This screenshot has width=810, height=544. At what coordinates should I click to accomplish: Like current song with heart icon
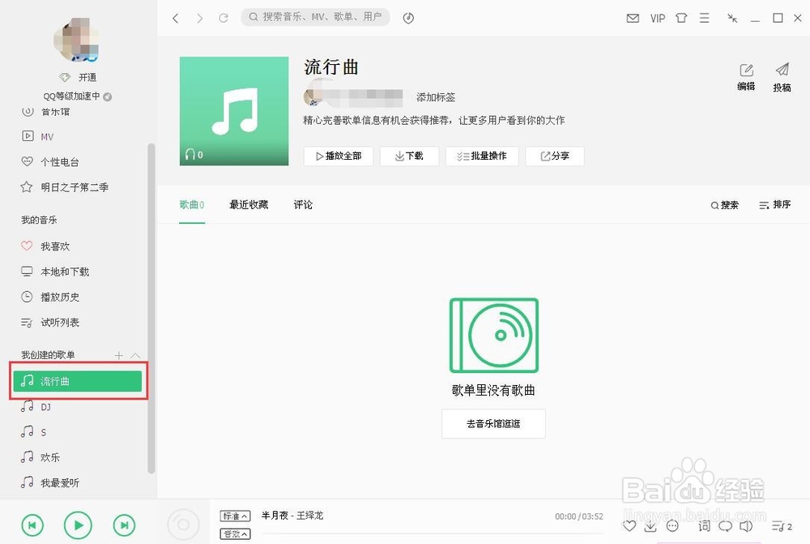pyautogui.click(x=629, y=526)
